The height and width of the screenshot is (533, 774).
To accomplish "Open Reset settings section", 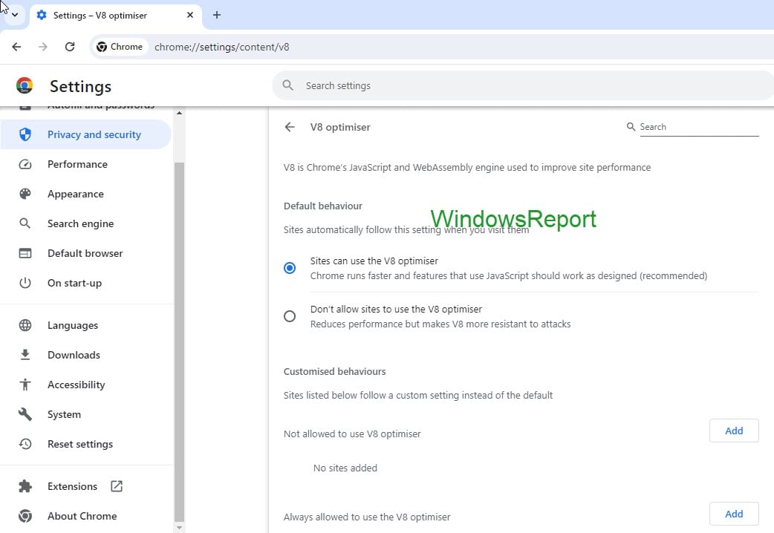I will click(x=86, y=444).
